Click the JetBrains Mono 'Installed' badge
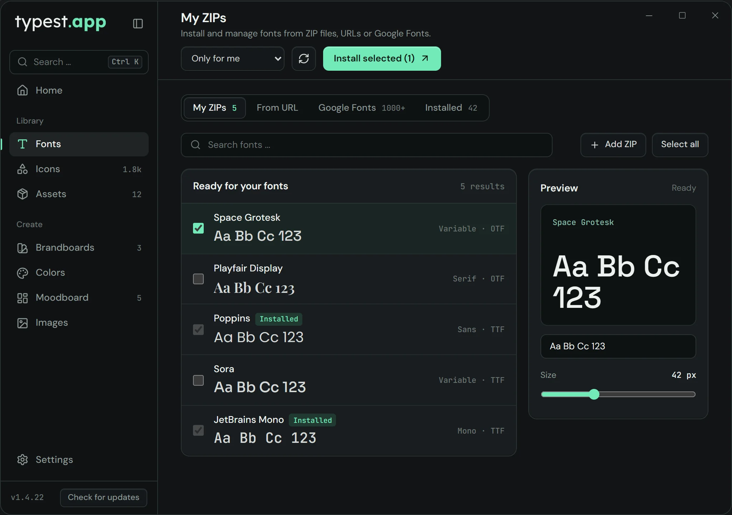Screen dimensions: 732x515 312,420
